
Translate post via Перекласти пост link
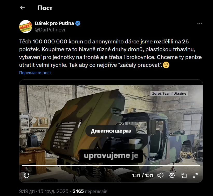click(35, 73)
